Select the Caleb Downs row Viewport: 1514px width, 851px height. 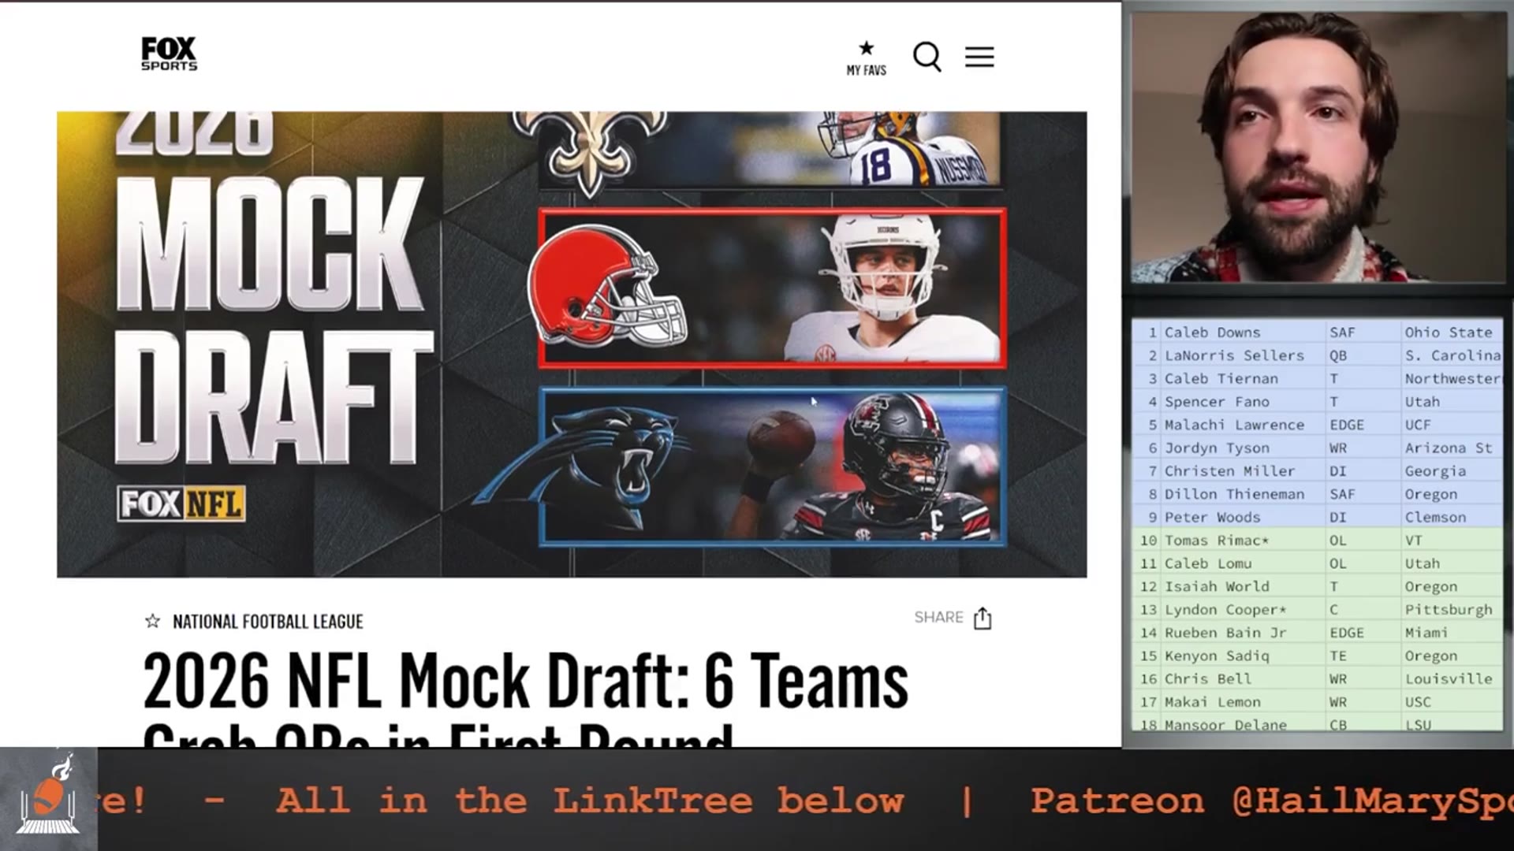(x=1318, y=333)
